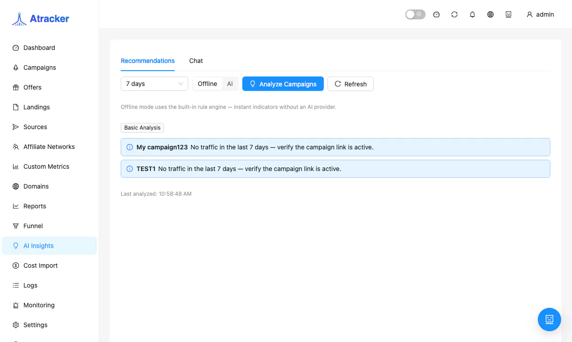Open Cost Import menu item
This screenshot has height=342, width=572.
(x=49, y=265)
